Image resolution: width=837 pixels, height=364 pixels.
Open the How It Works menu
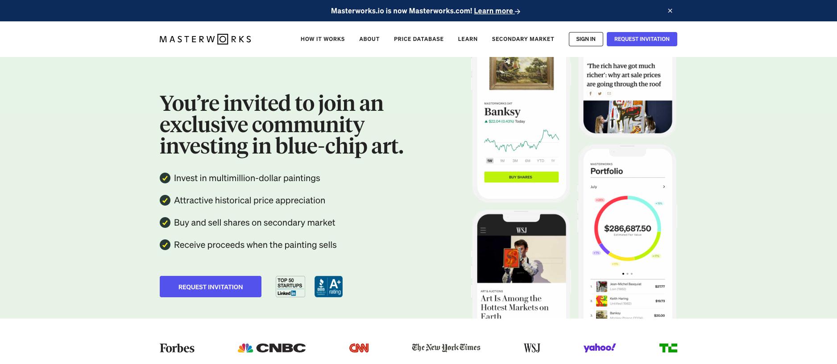[323, 39]
